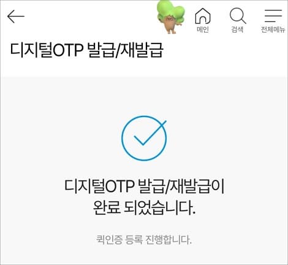288x265 pixels.
Task: Click the blue checkmark circle
Action: pos(144,138)
